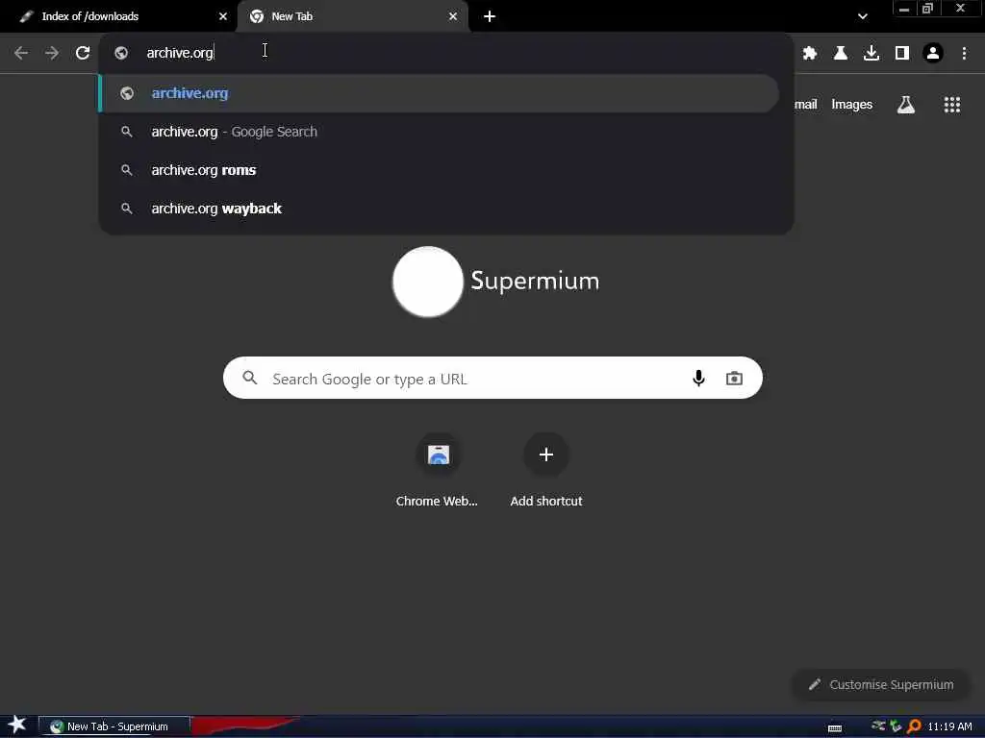The height and width of the screenshot is (738, 985).
Task: Open the experiments flask icon in the toolbar
Action: tap(841, 53)
